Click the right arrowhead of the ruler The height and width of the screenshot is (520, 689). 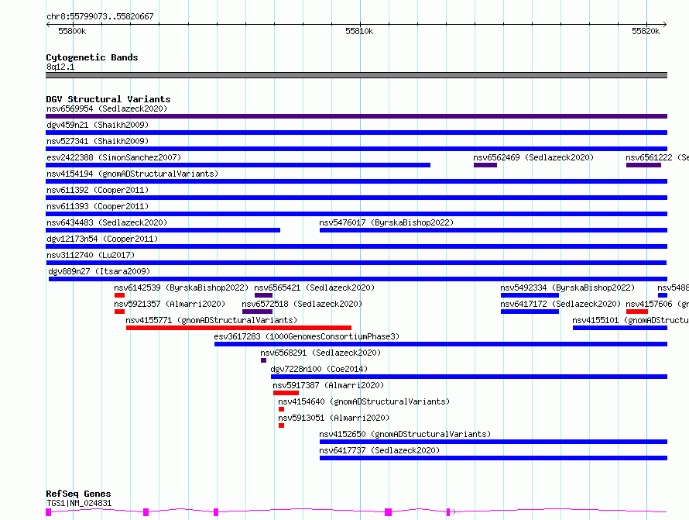click(x=665, y=25)
